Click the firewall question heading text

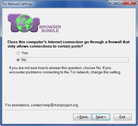(x=69, y=44)
